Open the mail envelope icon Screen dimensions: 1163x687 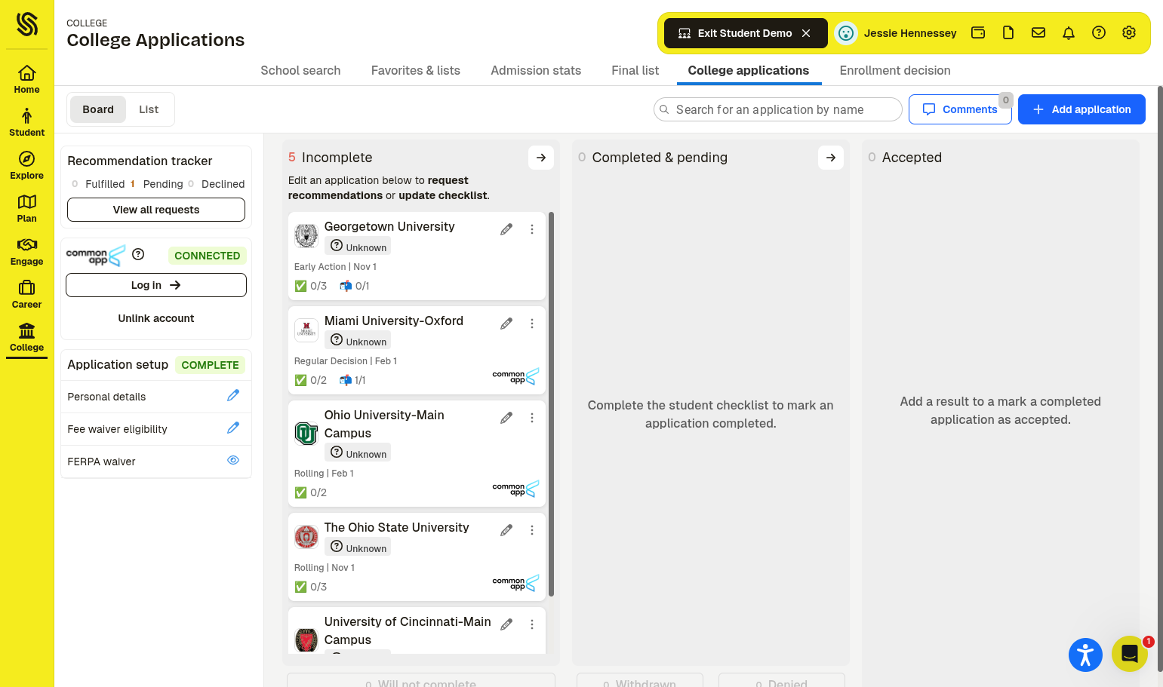(x=1038, y=32)
